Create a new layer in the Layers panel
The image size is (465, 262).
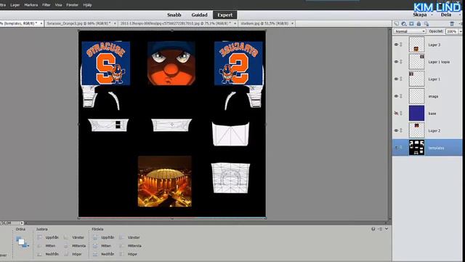[x=397, y=23]
